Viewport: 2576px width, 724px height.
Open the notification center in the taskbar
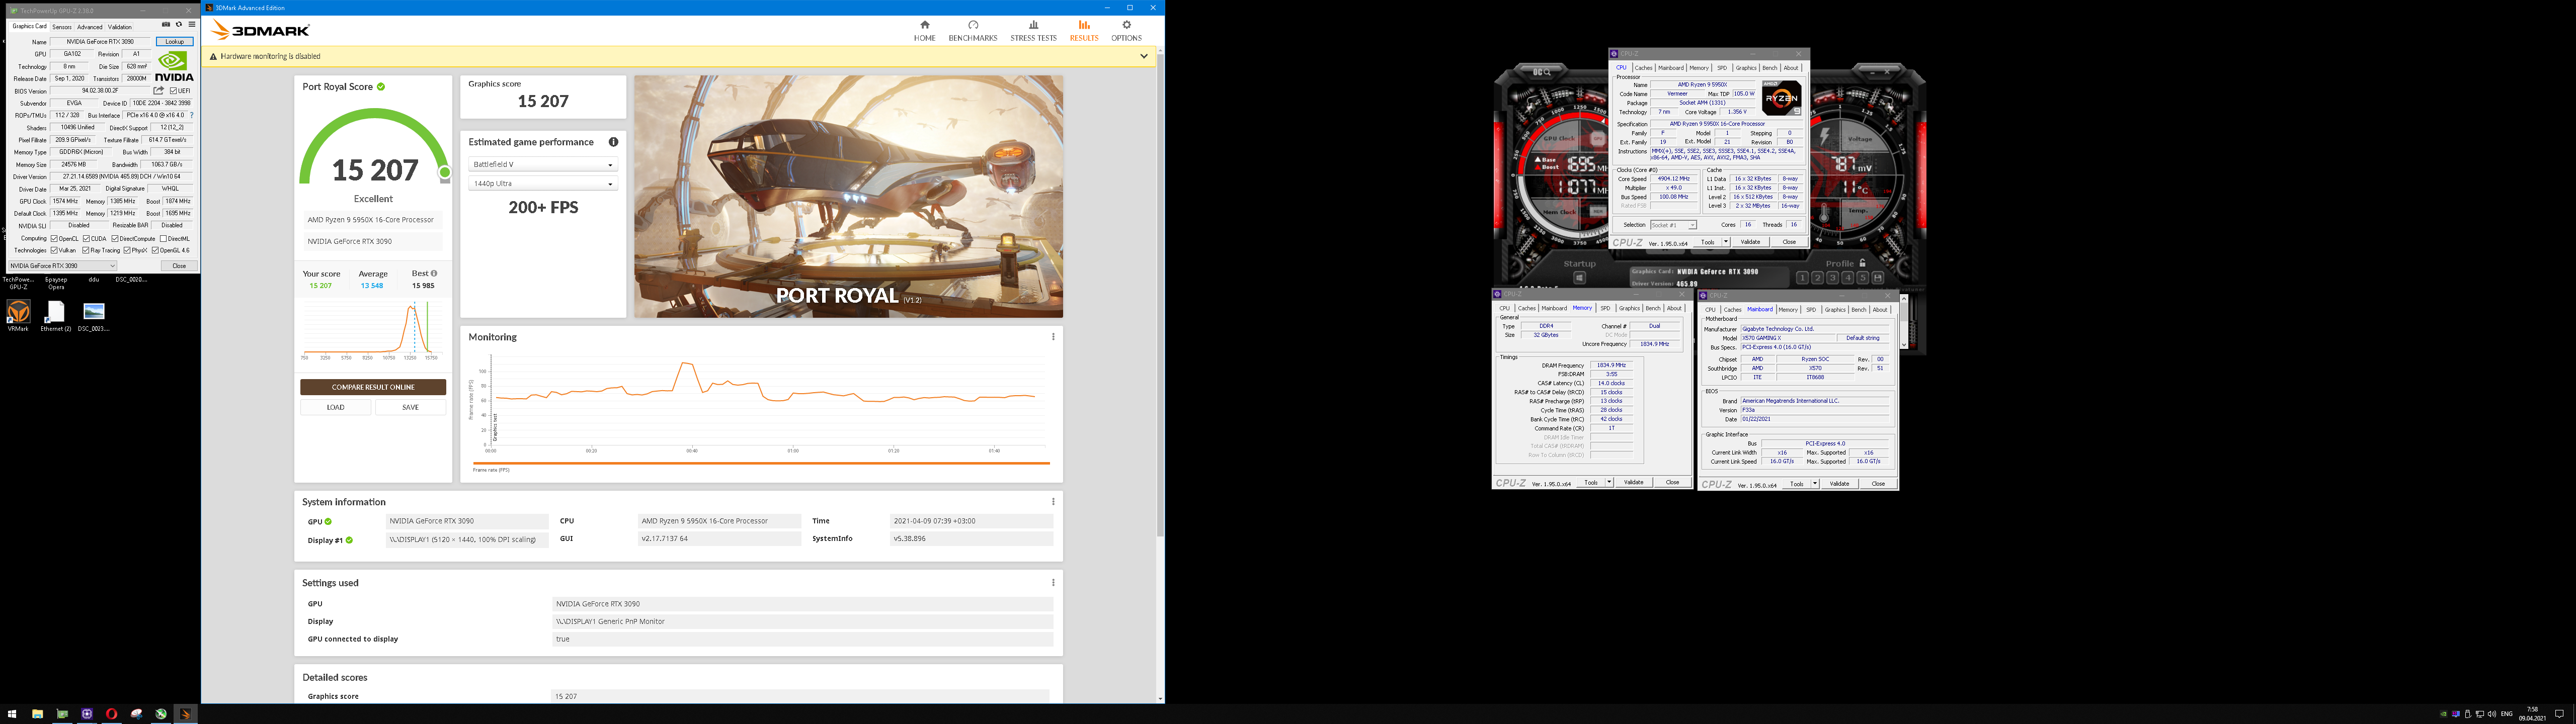coord(2559,714)
